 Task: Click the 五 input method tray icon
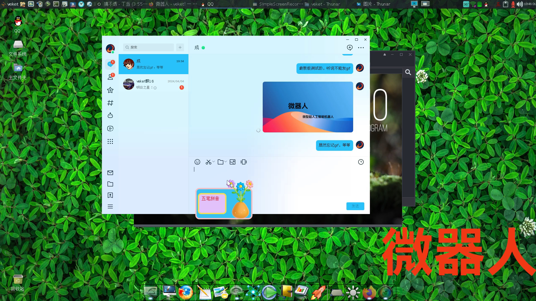coord(498,4)
